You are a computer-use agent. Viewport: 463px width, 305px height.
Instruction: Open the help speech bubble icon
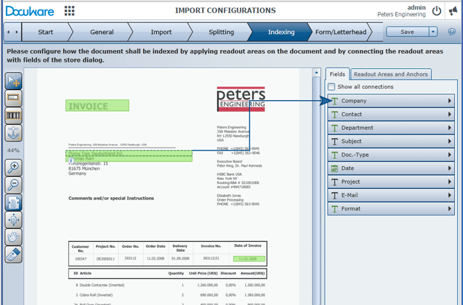point(451,32)
